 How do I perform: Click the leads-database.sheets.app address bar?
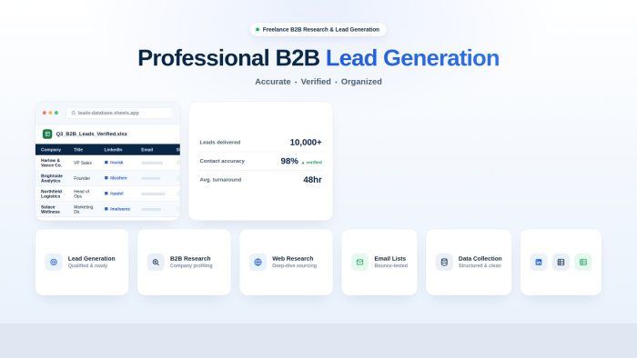click(119, 113)
